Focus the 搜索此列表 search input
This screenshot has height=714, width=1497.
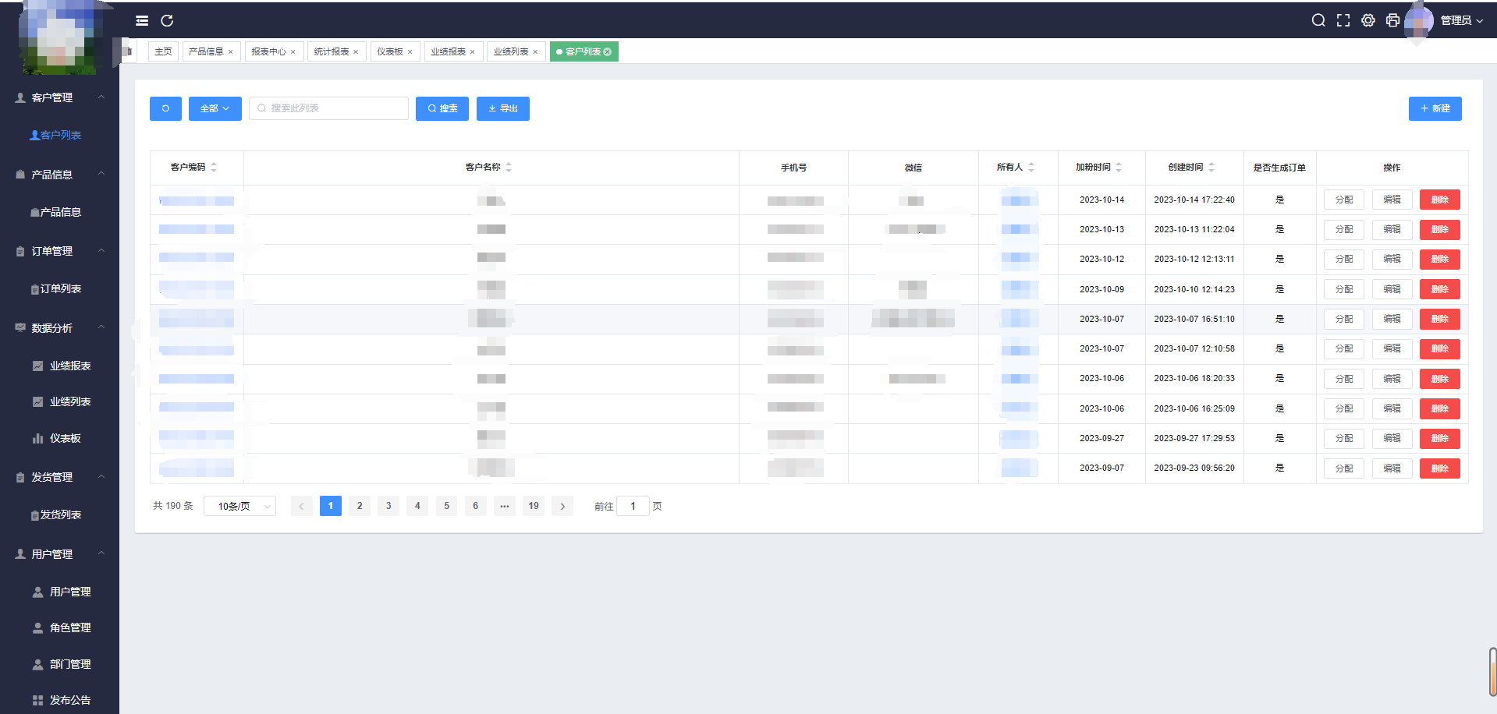coord(329,108)
